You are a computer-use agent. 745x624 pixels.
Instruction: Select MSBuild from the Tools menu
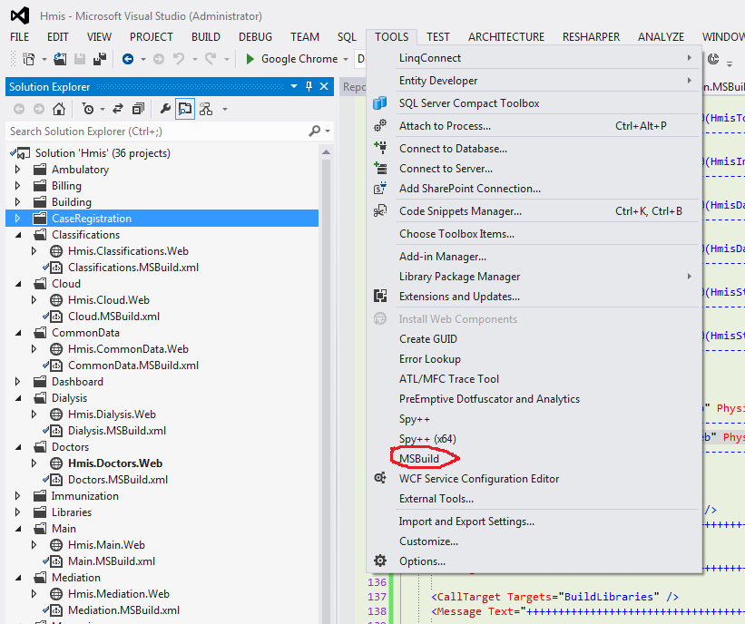(x=419, y=459)
